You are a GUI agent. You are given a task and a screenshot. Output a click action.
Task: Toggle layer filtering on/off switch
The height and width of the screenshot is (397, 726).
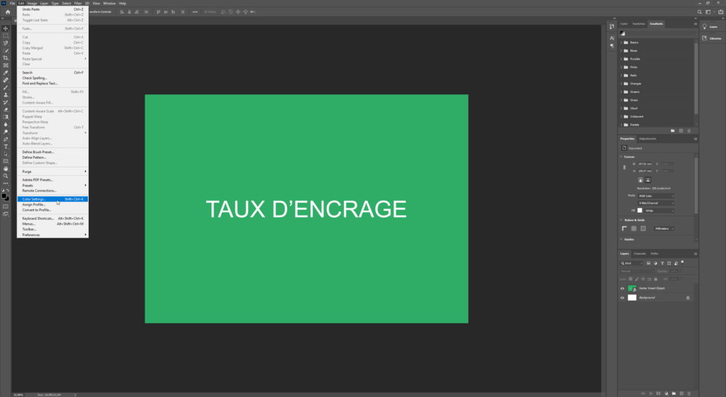point(683,262)
